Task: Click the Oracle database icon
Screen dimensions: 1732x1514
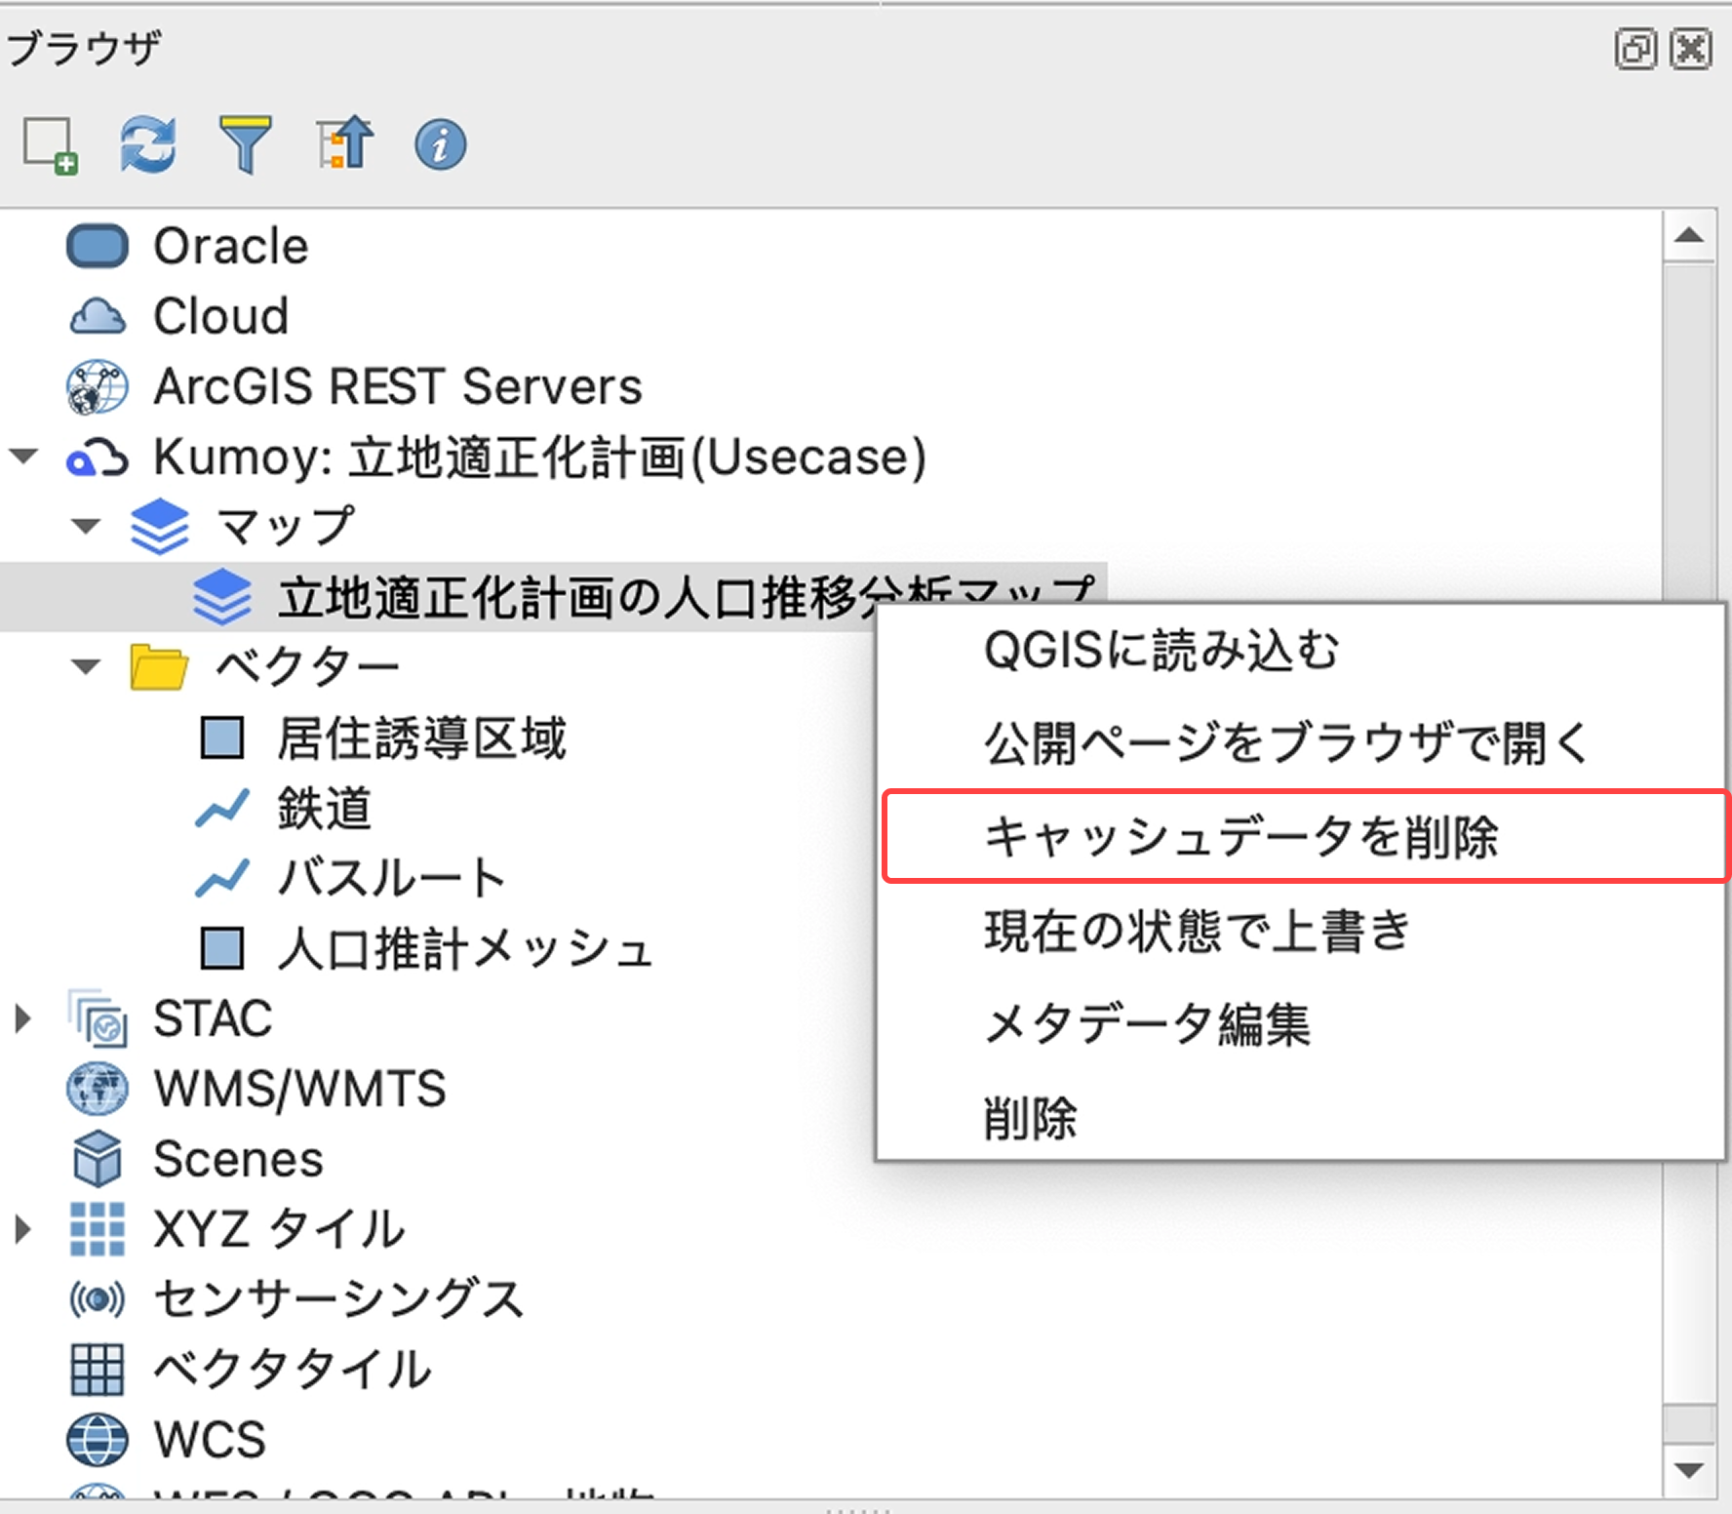Action: pyautogui.click(x=97, y=246)
